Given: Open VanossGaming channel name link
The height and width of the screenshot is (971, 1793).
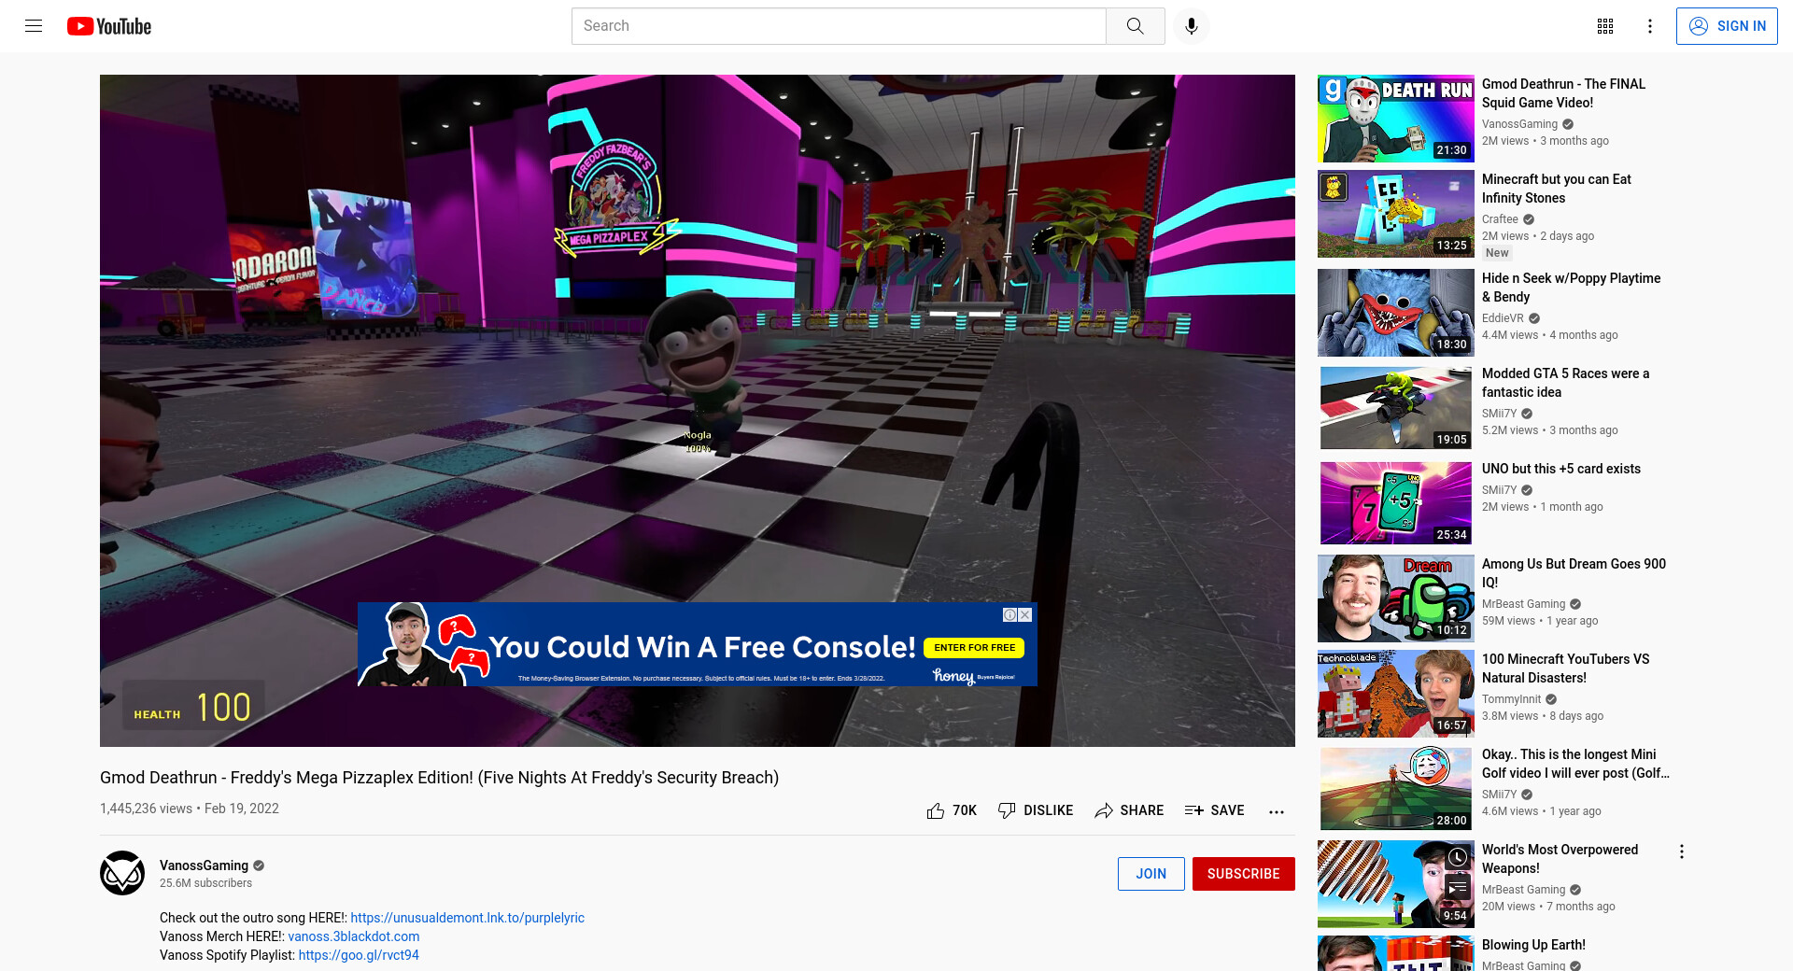Looking at the screenshot, I should 204,865.
